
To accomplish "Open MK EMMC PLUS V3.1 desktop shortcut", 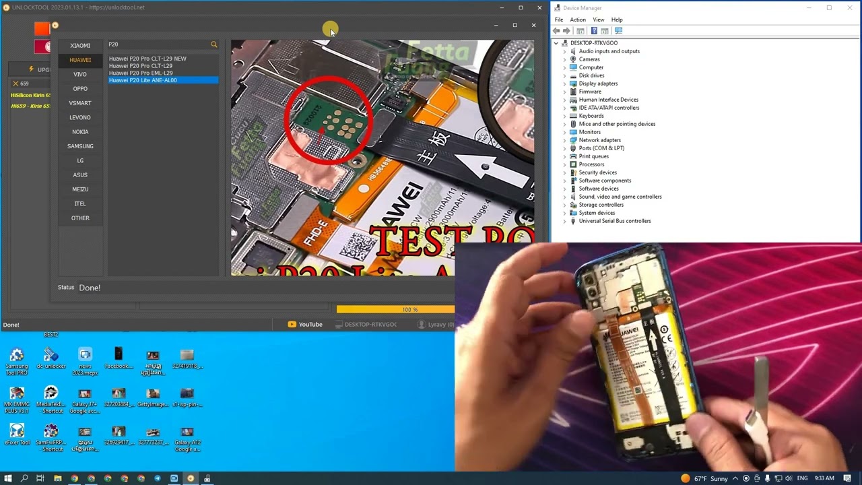I will pyautogui.click(x=17, y=400).
